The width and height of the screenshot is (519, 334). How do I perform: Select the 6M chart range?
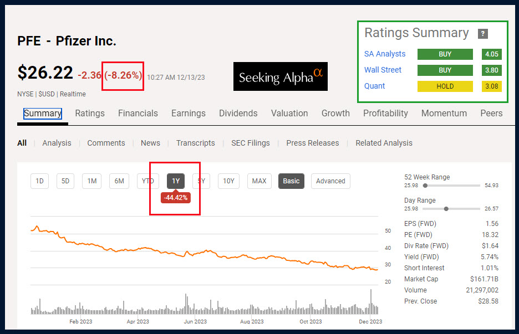119,181
